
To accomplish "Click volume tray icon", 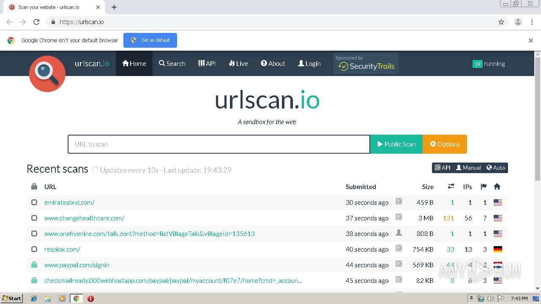I will tap(490, 299).
